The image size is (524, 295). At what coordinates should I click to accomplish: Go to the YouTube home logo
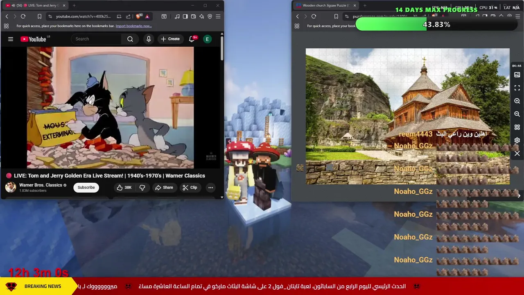pos(33,39)
